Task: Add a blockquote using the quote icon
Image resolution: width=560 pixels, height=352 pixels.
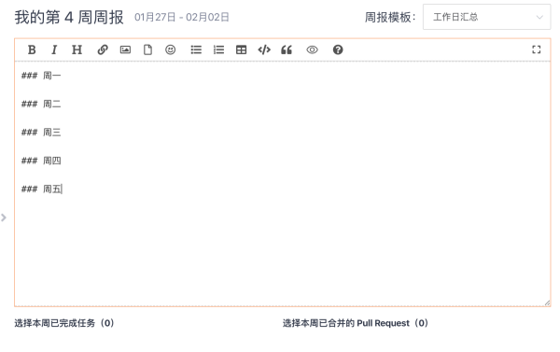Action: (287, 49)
